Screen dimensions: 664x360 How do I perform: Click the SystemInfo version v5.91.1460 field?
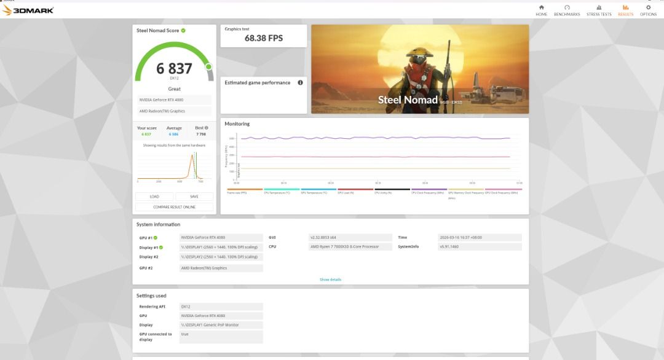click(x=480, y=246)
